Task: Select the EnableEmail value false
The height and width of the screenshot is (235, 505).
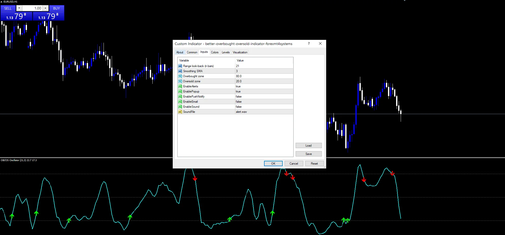Action: tap(264, 102)
